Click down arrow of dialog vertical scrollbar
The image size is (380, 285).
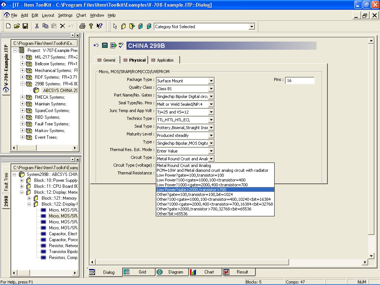pos(371,256)
